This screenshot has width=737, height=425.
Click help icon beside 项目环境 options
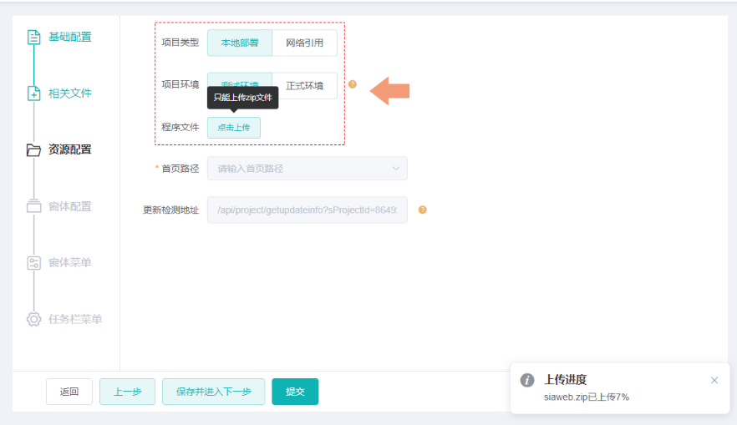353,84
